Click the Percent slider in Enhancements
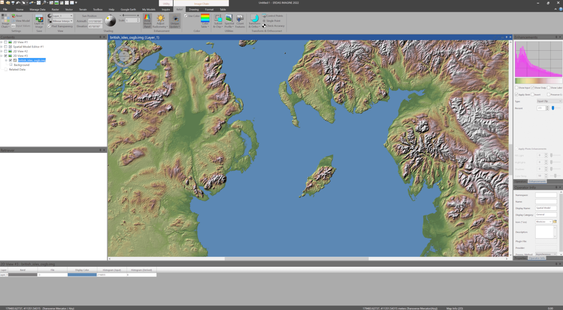 tap(553, 108)
